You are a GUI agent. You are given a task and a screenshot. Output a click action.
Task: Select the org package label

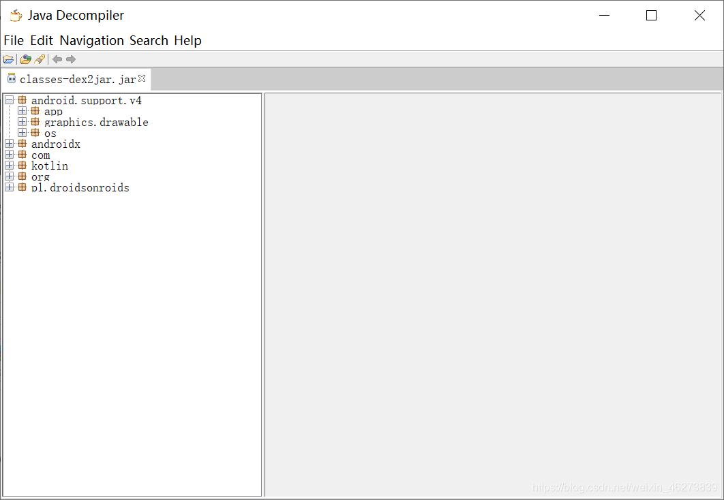(40, 176)
